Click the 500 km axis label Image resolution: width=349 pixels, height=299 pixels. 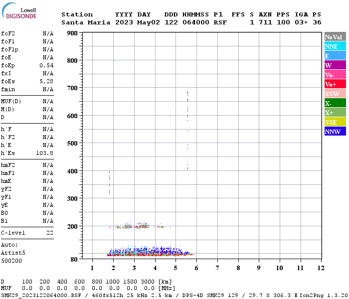[72, 144]
